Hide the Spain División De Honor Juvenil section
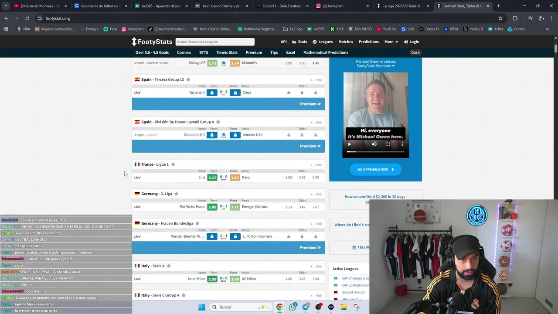This screenshot has height=314, width=558. 316,122
